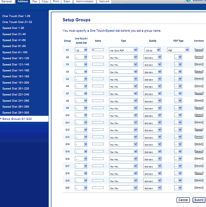
Task: Open G9 Quality dropdown
Action: [x=152, y=108]
